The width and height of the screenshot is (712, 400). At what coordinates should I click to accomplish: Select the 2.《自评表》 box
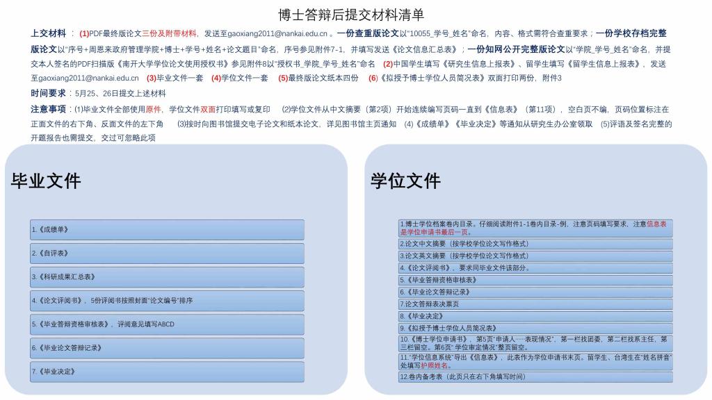(x=166, y=253)
